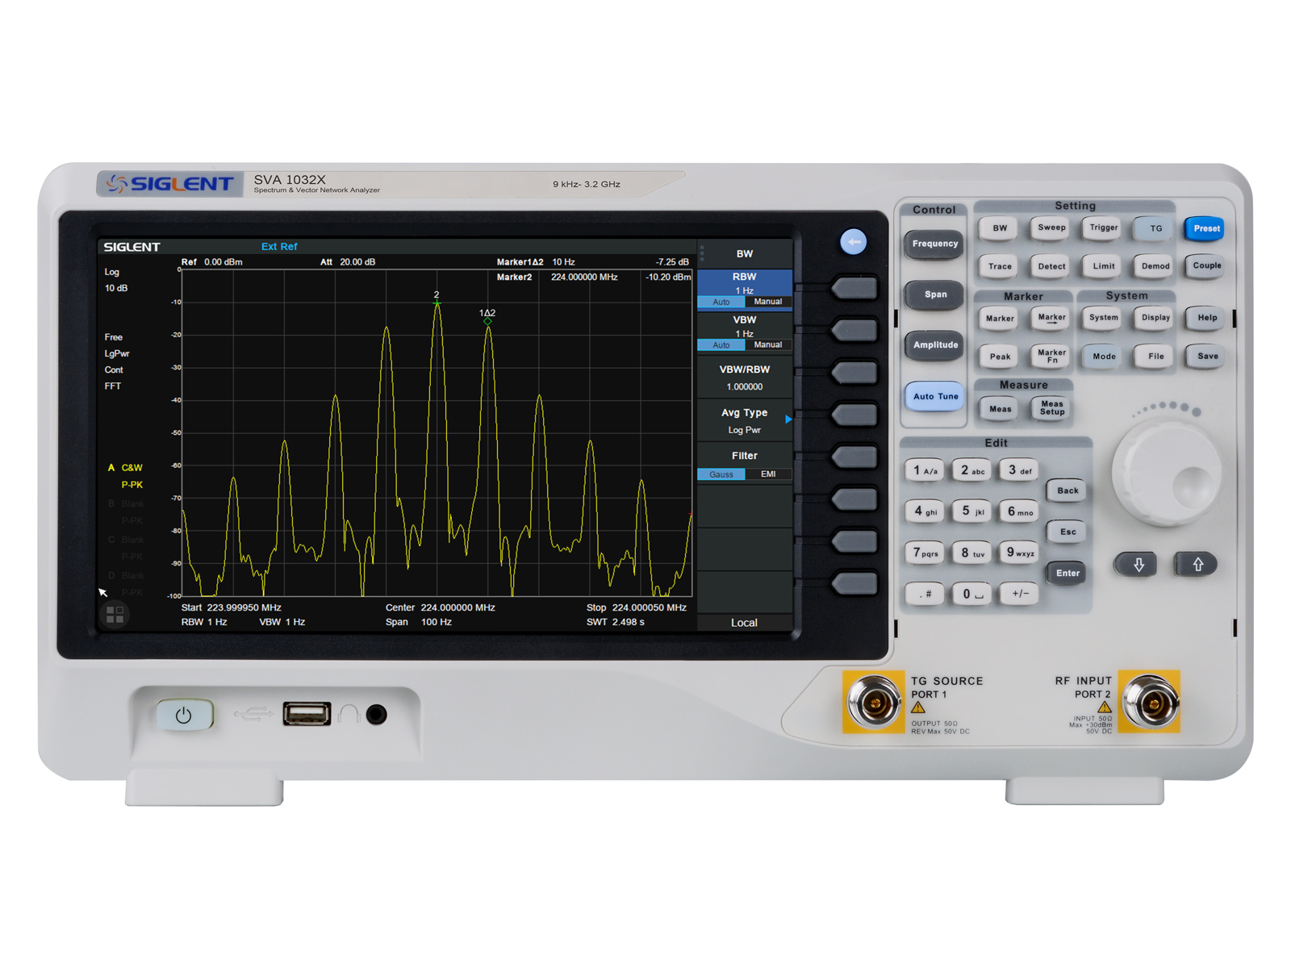
Task: Activate the Auto Tune button
Action: point(934,396)
